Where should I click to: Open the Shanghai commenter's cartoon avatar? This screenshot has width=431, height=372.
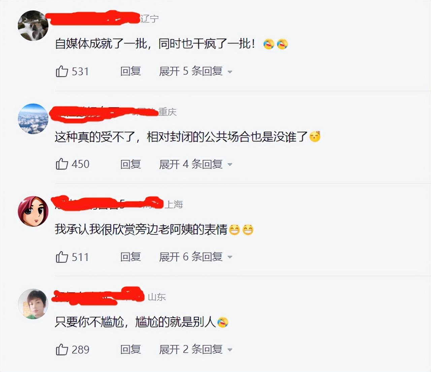[33, 211]
